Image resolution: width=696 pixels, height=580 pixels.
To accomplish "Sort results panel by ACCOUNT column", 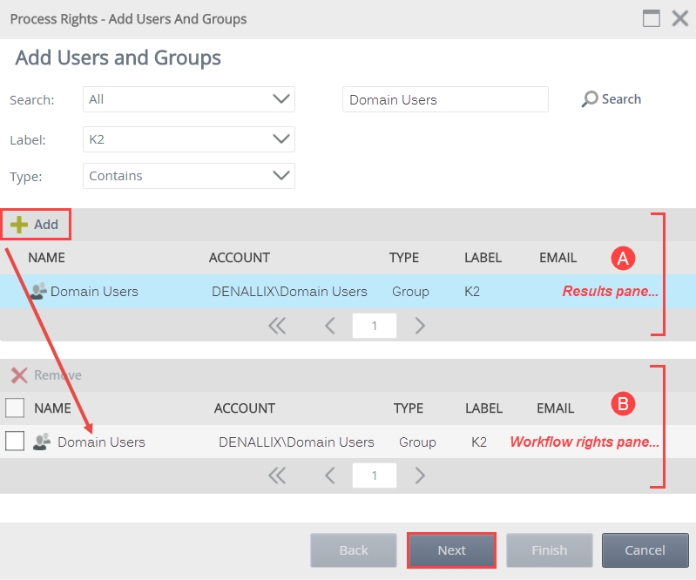I will pyautogui.click(x=240, y=258).
